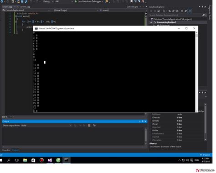Select the IsDefault property row
216x173 pixels.
177,118
